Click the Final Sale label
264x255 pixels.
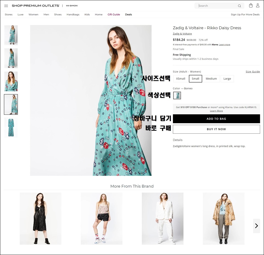coord(178,49)
